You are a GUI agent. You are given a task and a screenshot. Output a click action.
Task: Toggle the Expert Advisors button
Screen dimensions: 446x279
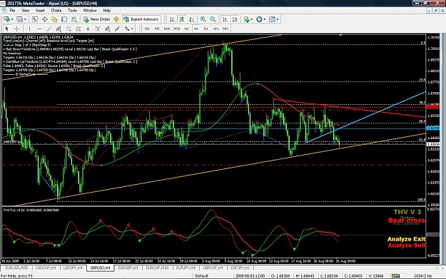pyautogui.click(x=141, y=19)
